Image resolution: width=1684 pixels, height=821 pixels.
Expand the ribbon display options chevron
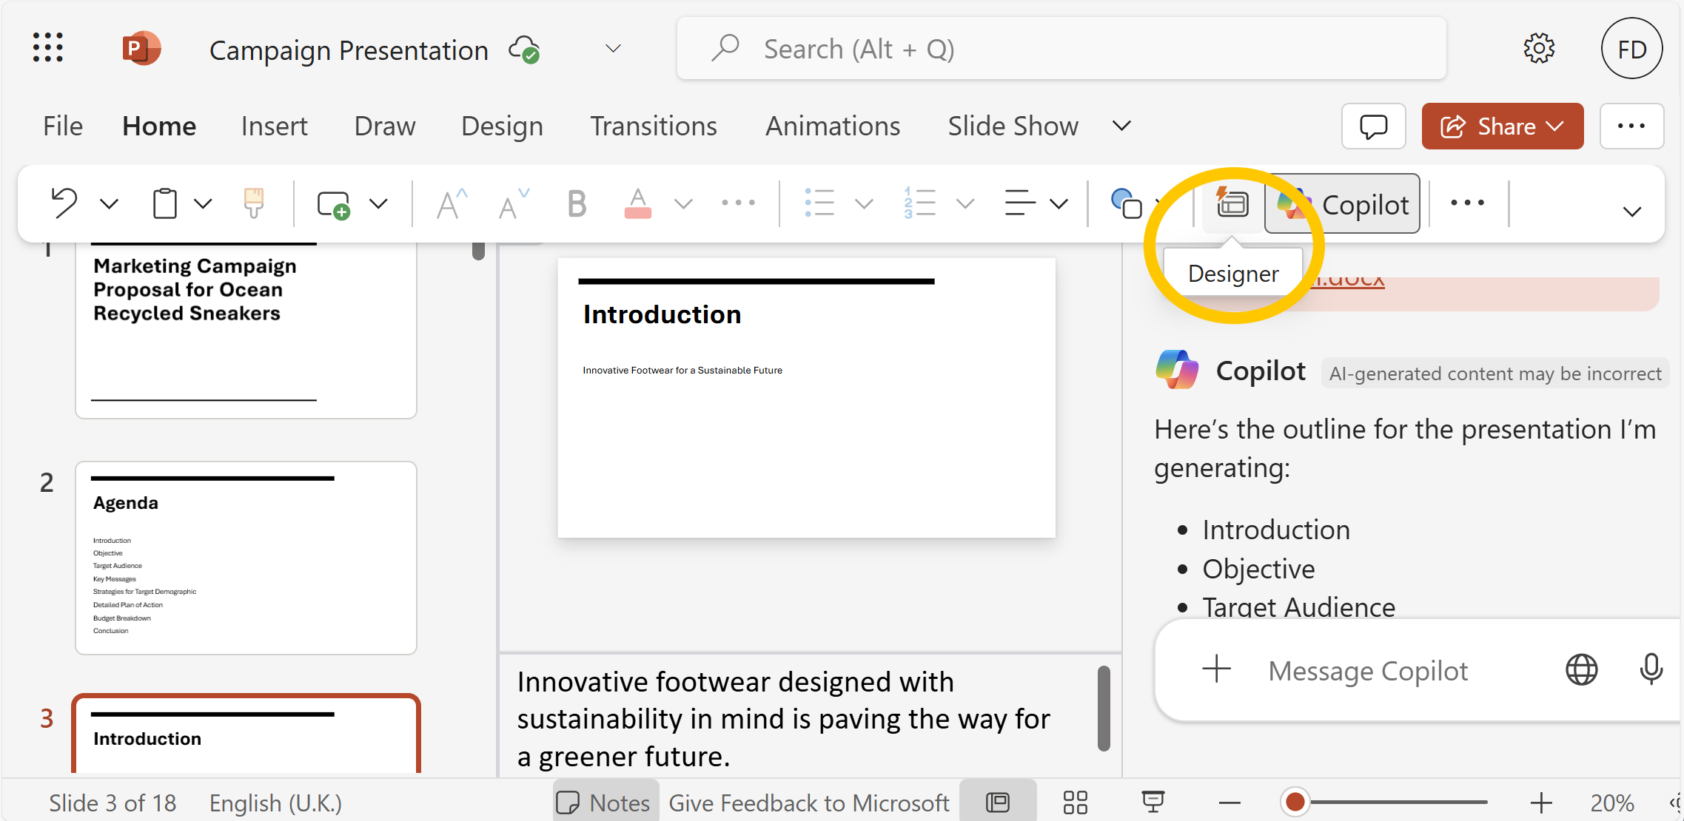(1631, 212)
